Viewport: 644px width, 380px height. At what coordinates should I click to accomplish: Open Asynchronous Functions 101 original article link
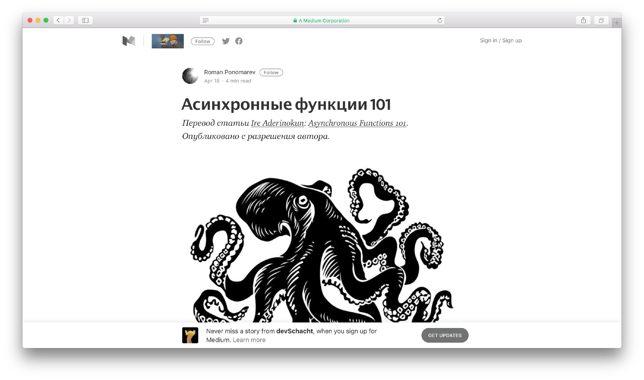click(357, 123)
